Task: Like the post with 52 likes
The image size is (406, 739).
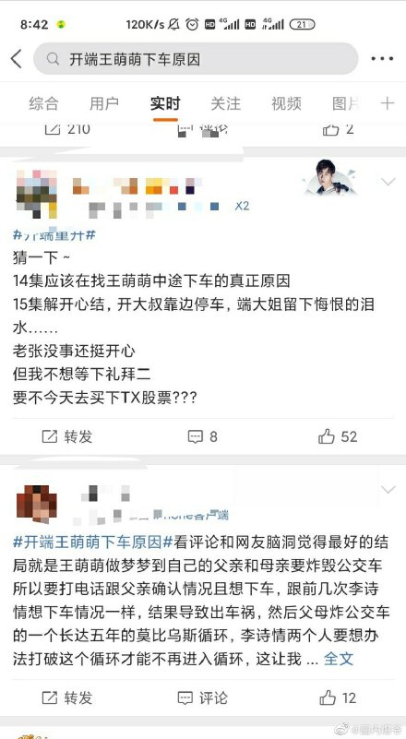Action: tap(338, 436)
